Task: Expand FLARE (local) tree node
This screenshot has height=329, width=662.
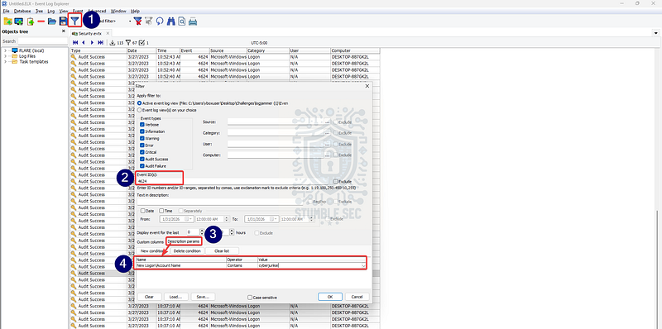Action: tap(6, 50)
